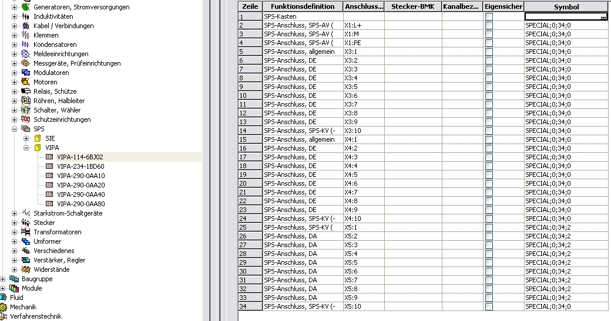Screen dimensions: 611x321
Task: Expand the SIE folder node
Action: pyautogui.click(x=26, y=138)
